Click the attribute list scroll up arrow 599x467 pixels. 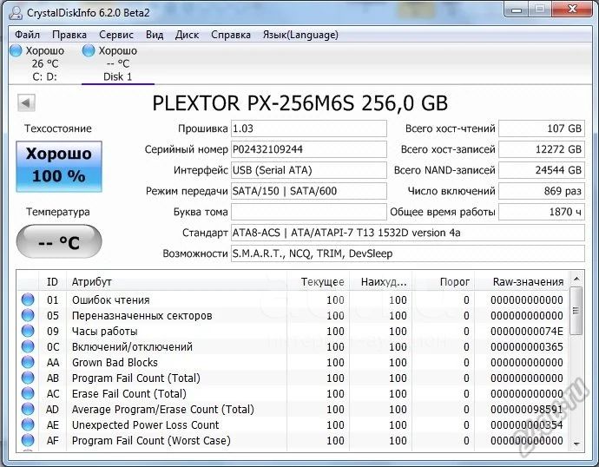click(x=576, y=280)
